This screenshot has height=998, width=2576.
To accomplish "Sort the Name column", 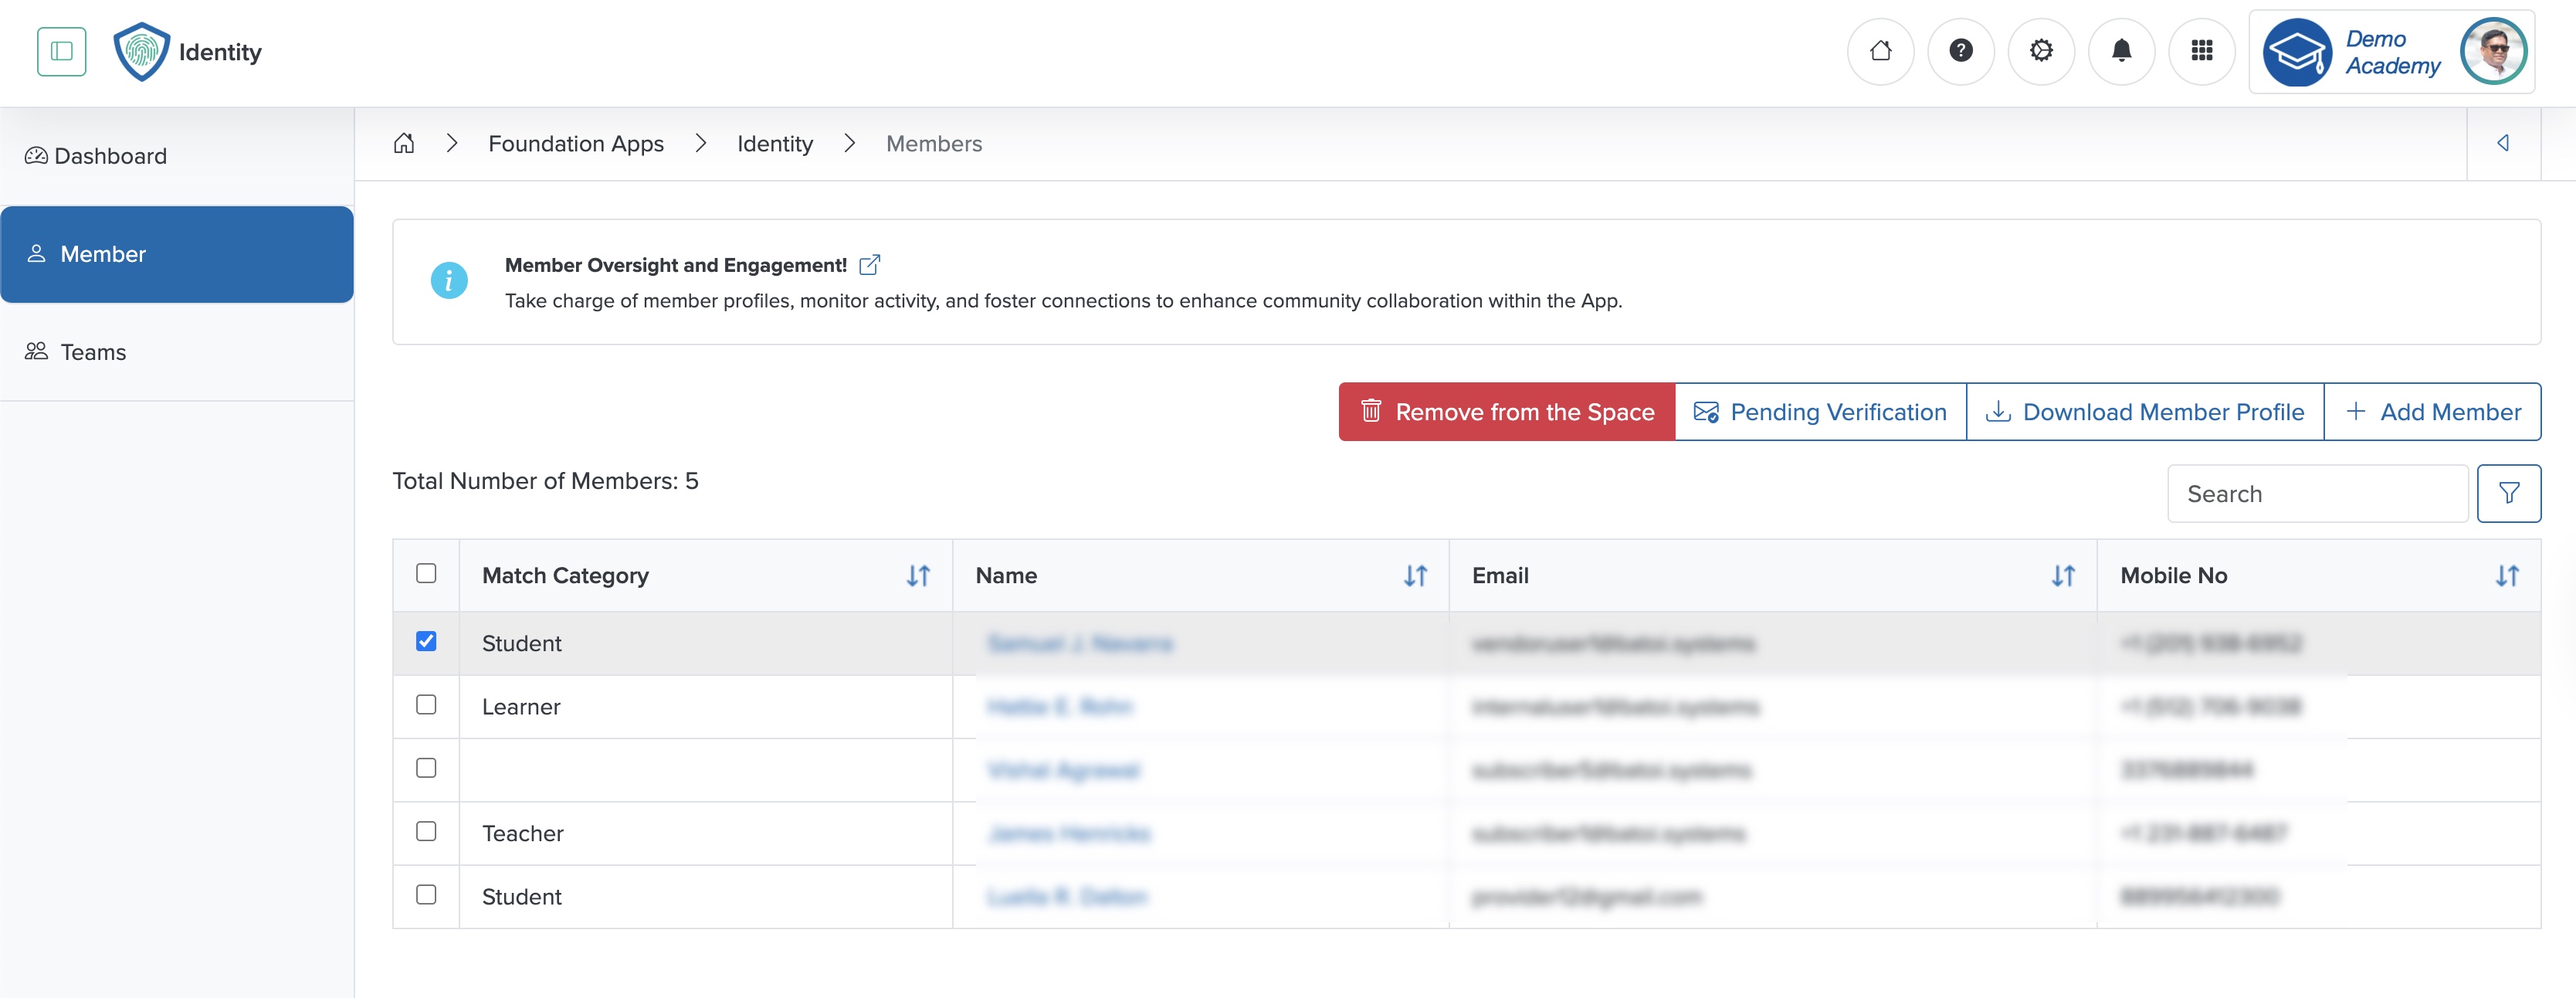I will 1415,576.
